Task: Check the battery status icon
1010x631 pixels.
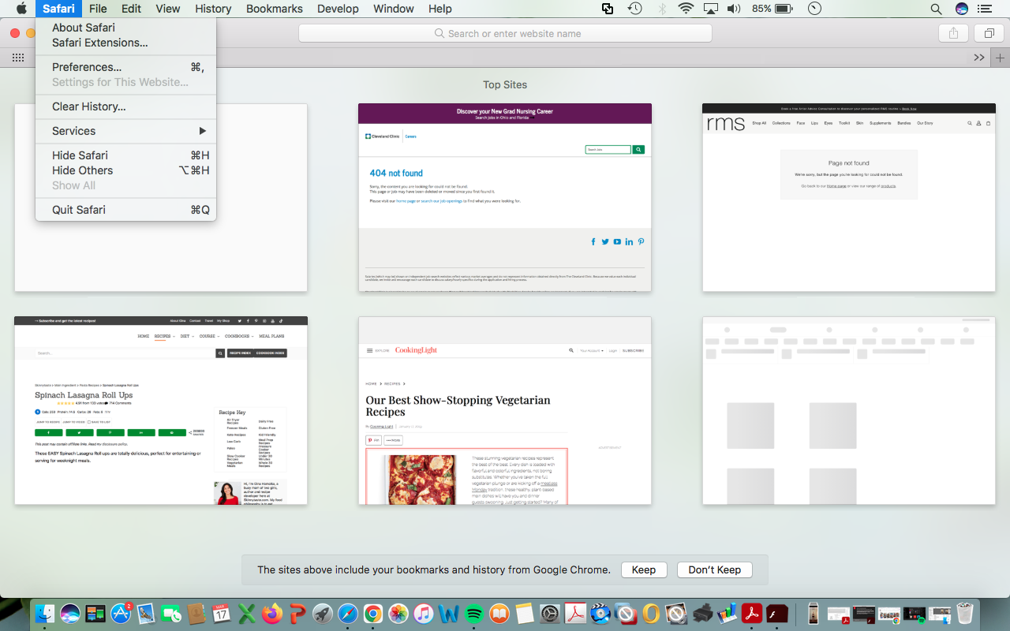Action: pos(784,9)
